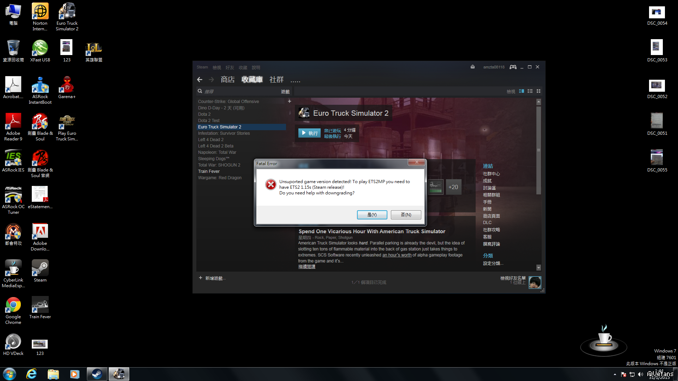Viewport: 678px width, 381px height.
Task: Open friend avatar at bottom right
Action: 535,282
